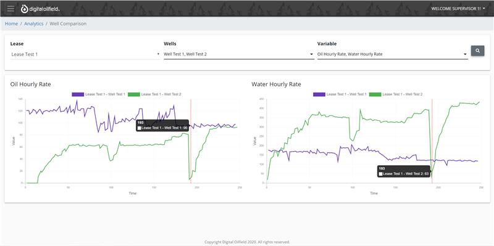Go to the Home breadcrumb link

(11, 23)
